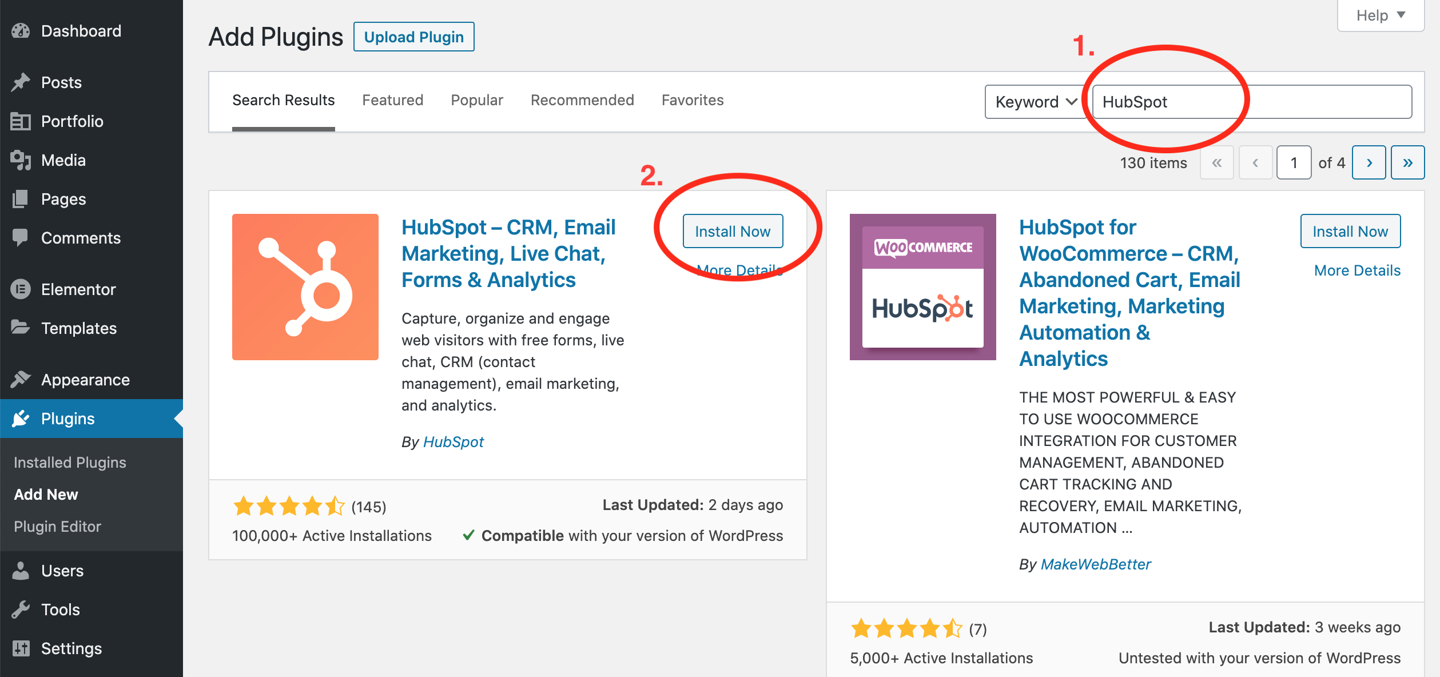
Task: Switch to the Popular tab
Action: coord(476,100)
